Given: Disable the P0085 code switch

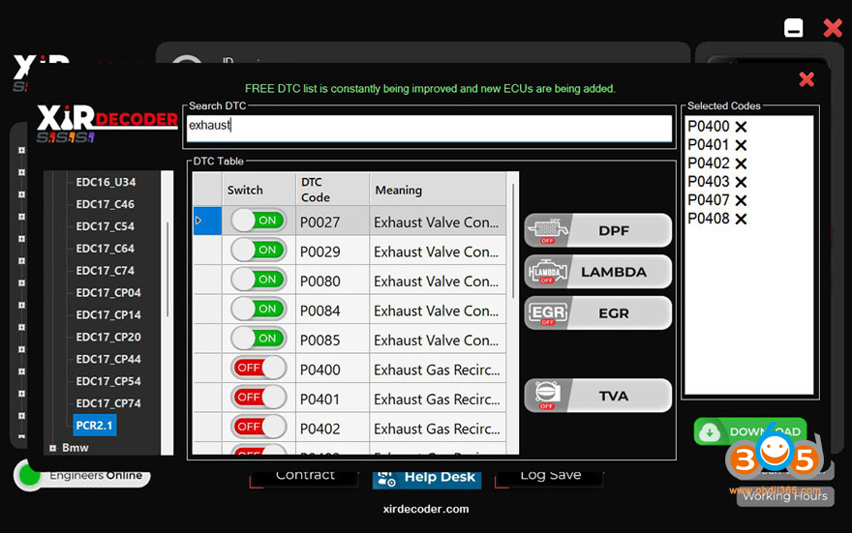Looking at the screenshot, I should [259, 339].
